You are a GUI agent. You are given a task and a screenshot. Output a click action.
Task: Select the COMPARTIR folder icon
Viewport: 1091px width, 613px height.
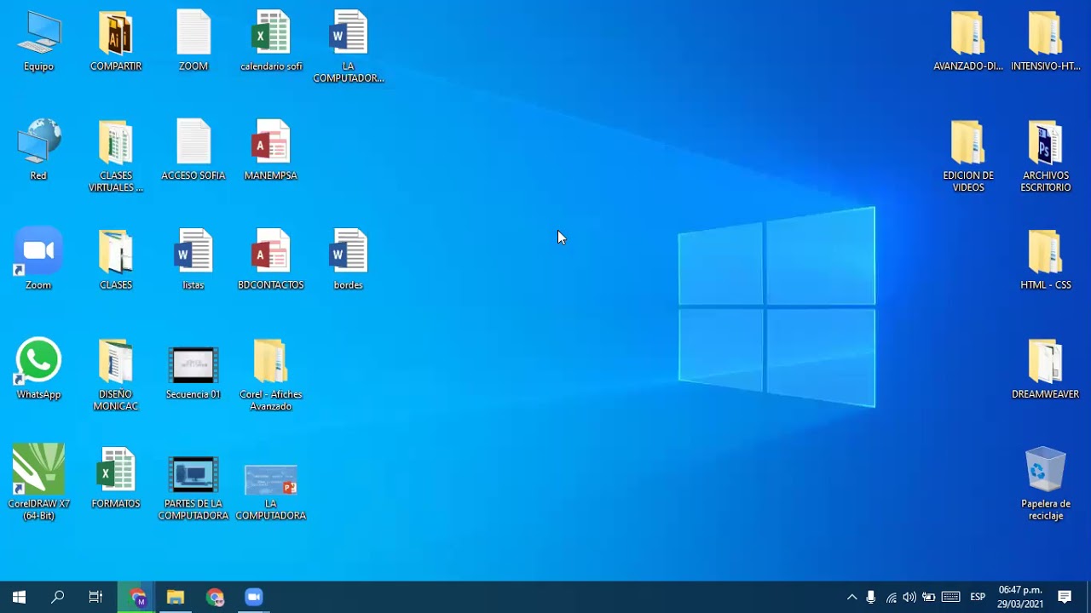pos(116,41)
